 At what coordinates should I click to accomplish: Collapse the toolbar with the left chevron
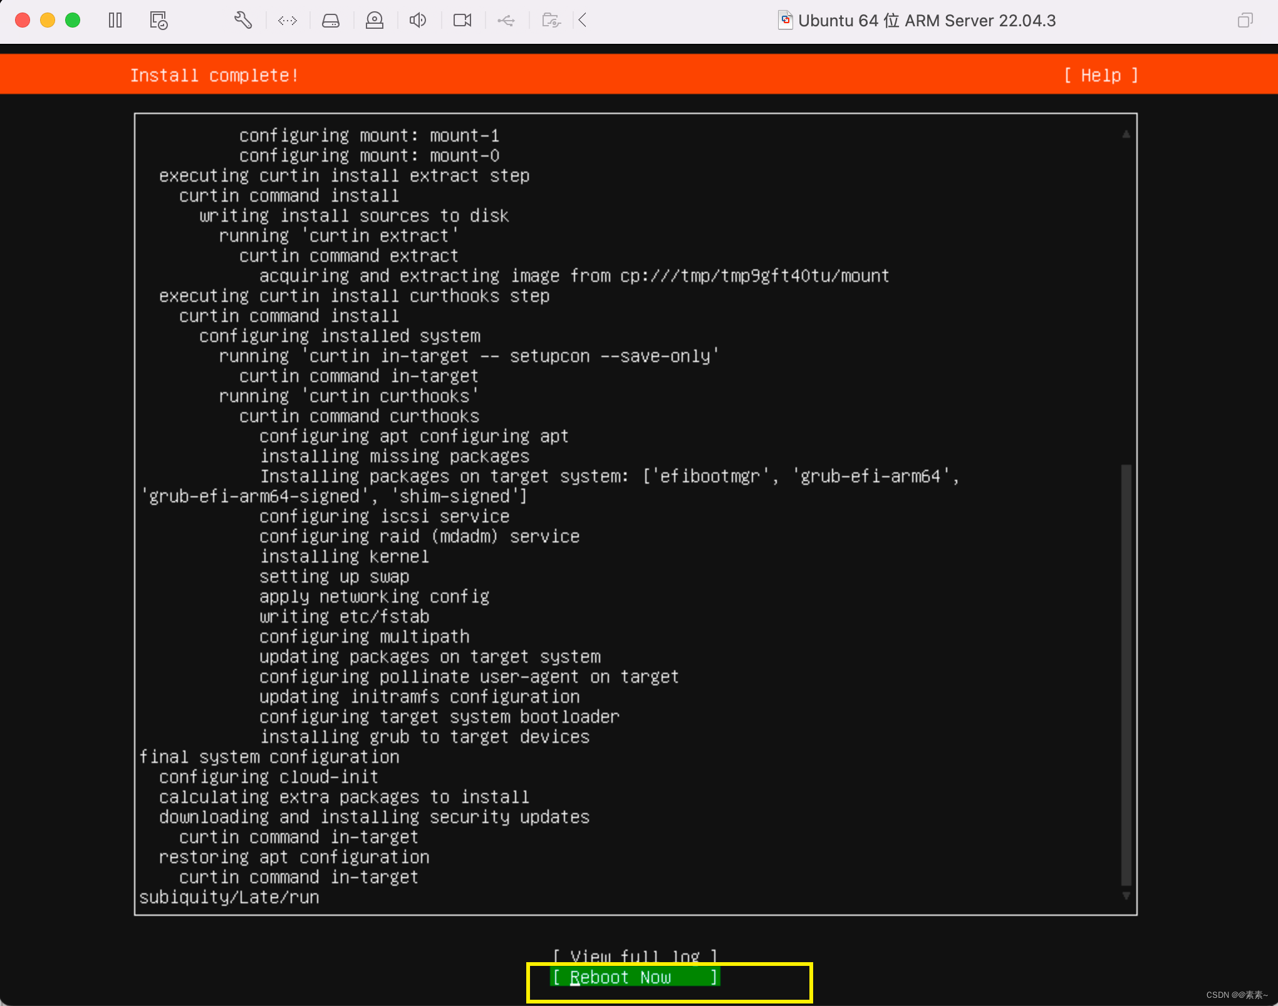[583, 21]
